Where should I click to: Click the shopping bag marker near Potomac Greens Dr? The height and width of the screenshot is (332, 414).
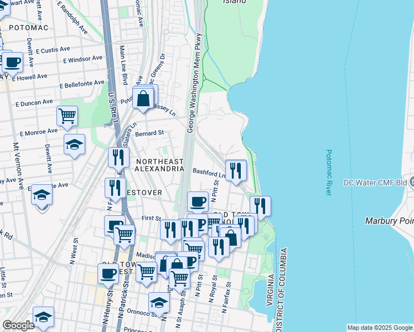click(143, 99)
